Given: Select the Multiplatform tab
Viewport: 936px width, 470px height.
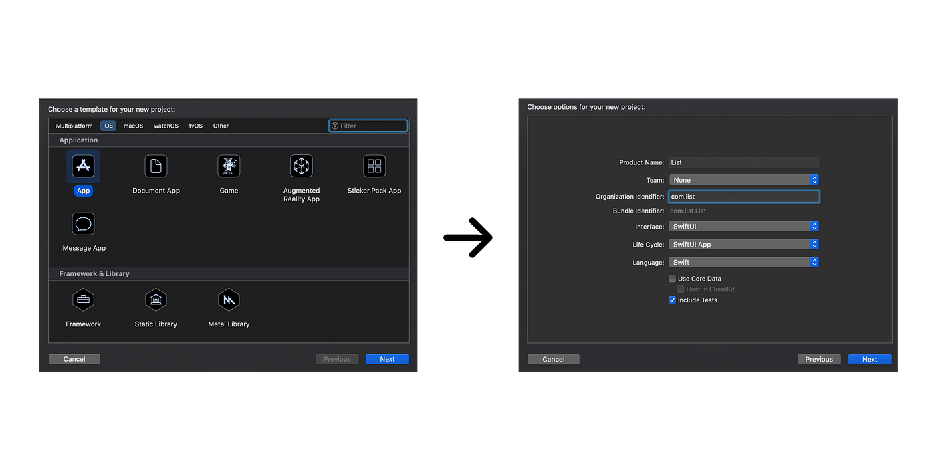Looking at the screenshot, I should point(74,126).
